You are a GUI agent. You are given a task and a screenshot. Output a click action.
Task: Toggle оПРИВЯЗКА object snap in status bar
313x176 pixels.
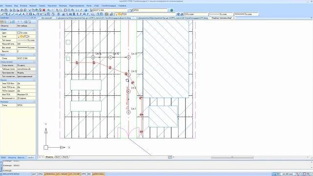tap(50, 174)
